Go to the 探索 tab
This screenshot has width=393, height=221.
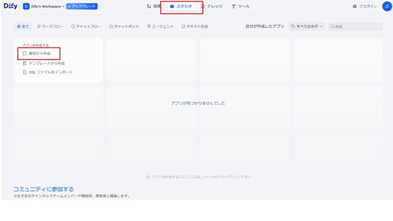click(154, 7)
